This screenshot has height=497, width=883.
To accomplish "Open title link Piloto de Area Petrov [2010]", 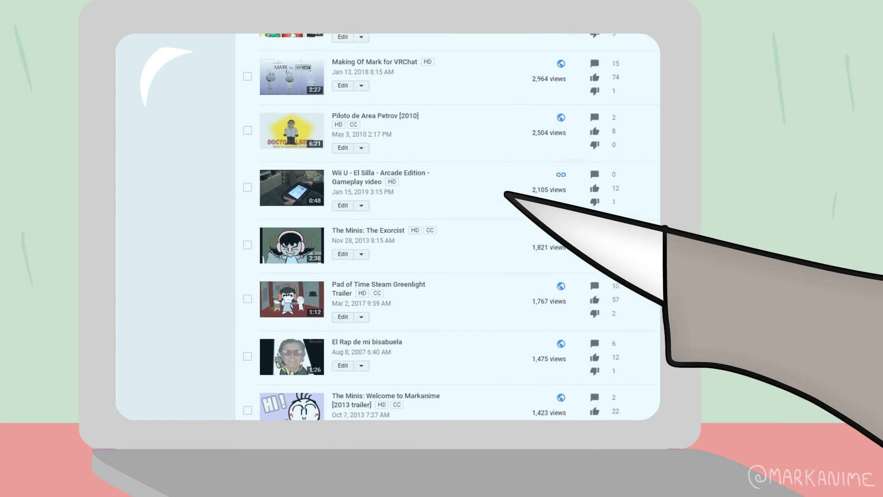I will coord(375,116).
